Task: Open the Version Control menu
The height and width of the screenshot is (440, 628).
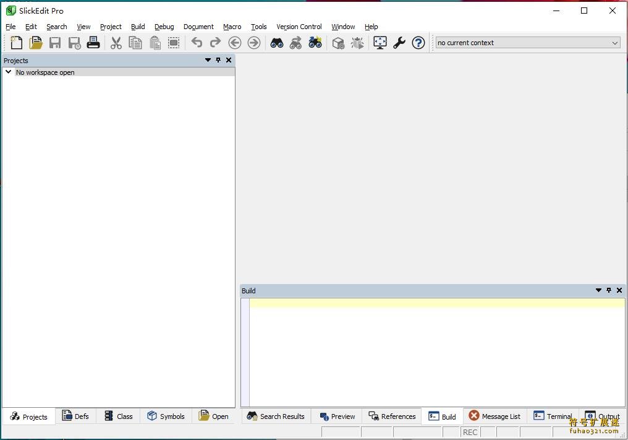Action: click(x=299, y=27)
